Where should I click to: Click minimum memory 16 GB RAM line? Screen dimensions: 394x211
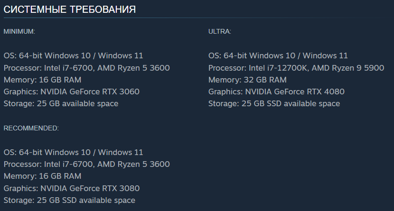(42, 80)
